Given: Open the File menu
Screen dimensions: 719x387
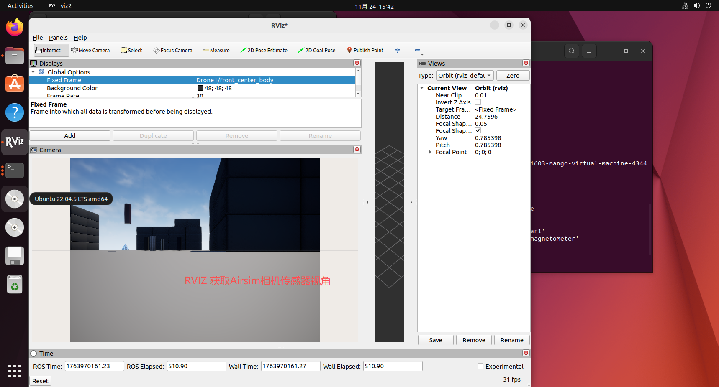Looking at the screenshot, I should (x=38, y=38).
